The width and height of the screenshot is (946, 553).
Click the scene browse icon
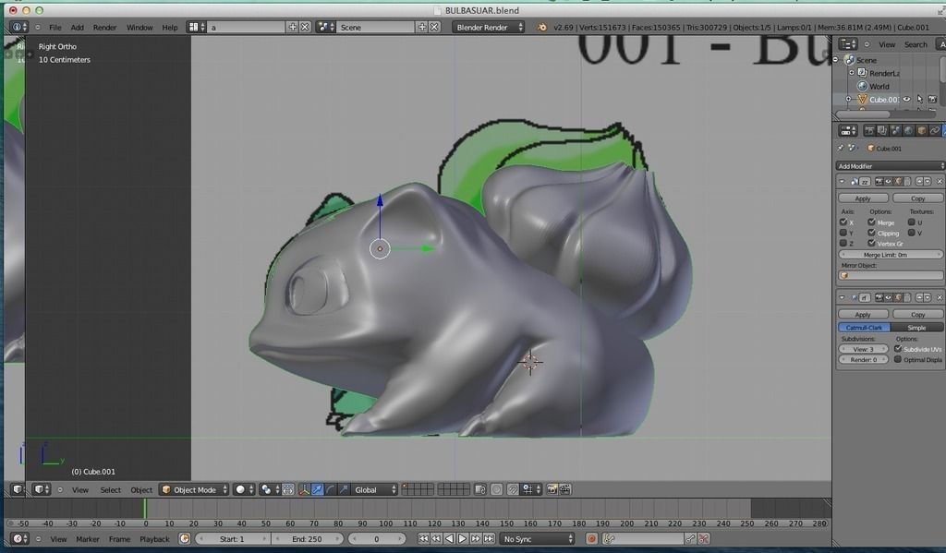coord(325,27)
